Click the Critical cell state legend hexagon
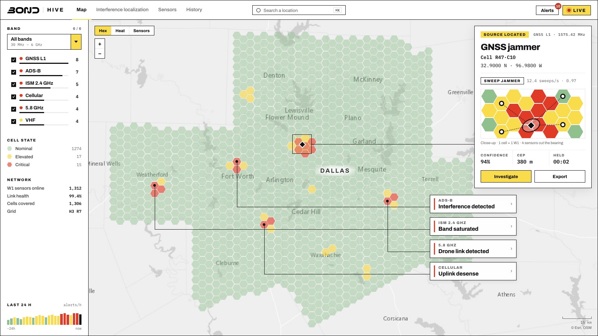The height and width of the screenshot is (336, 598). click(10, 165)
